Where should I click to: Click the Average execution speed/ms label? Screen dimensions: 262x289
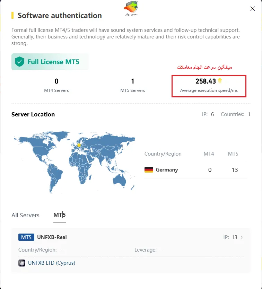[x=209, y=90]
